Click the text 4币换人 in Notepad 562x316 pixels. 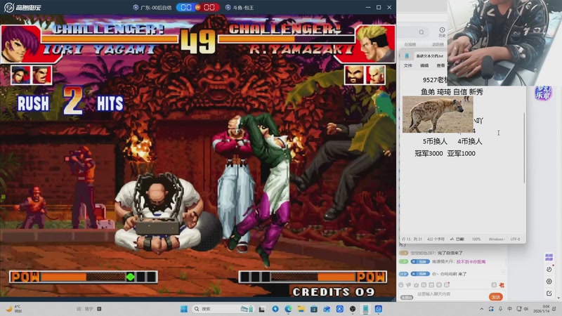[x=470, y=142]
